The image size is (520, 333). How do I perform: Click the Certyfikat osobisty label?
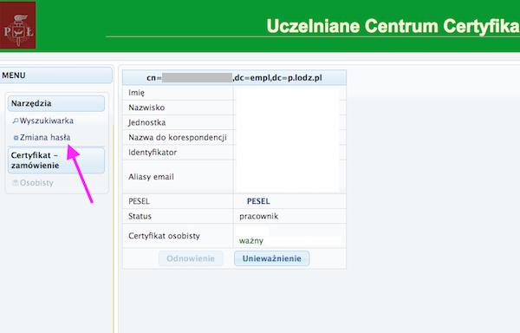pyautogui.click(x=164, y=236)
